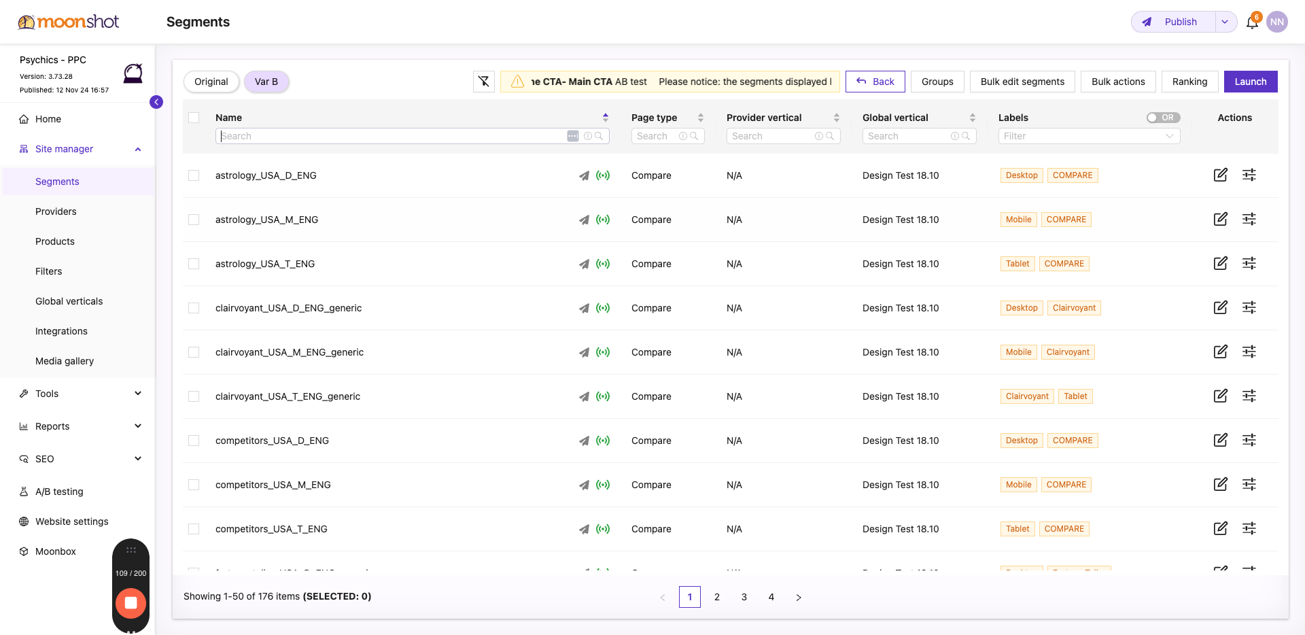Open the Publish dropdown arrow

coord(1225,22)
